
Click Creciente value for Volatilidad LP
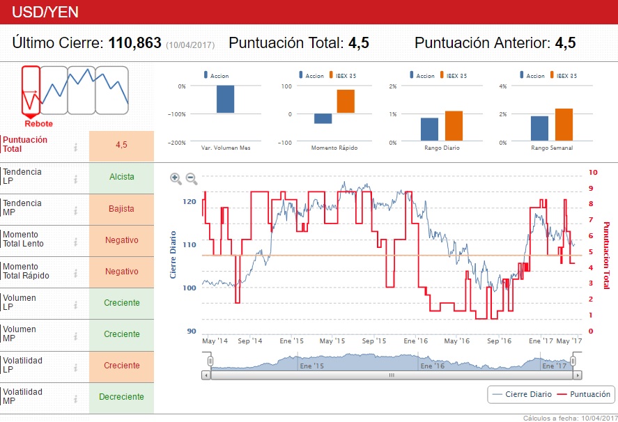[121, 366]
